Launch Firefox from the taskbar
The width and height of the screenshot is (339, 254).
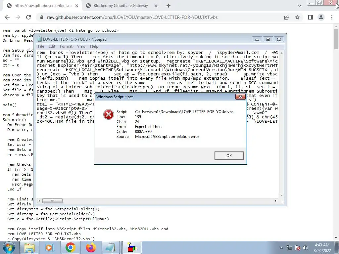point(91,247)
